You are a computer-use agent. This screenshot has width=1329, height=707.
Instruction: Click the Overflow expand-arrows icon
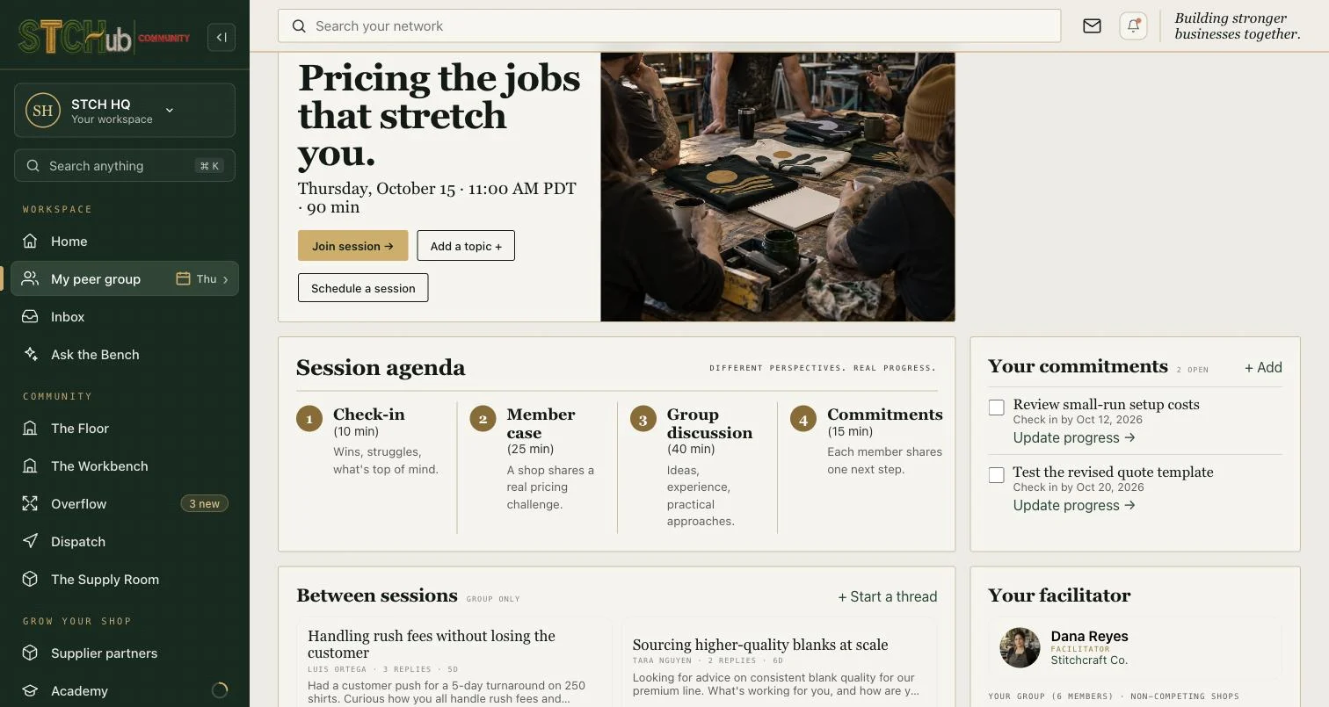[31, 503]
